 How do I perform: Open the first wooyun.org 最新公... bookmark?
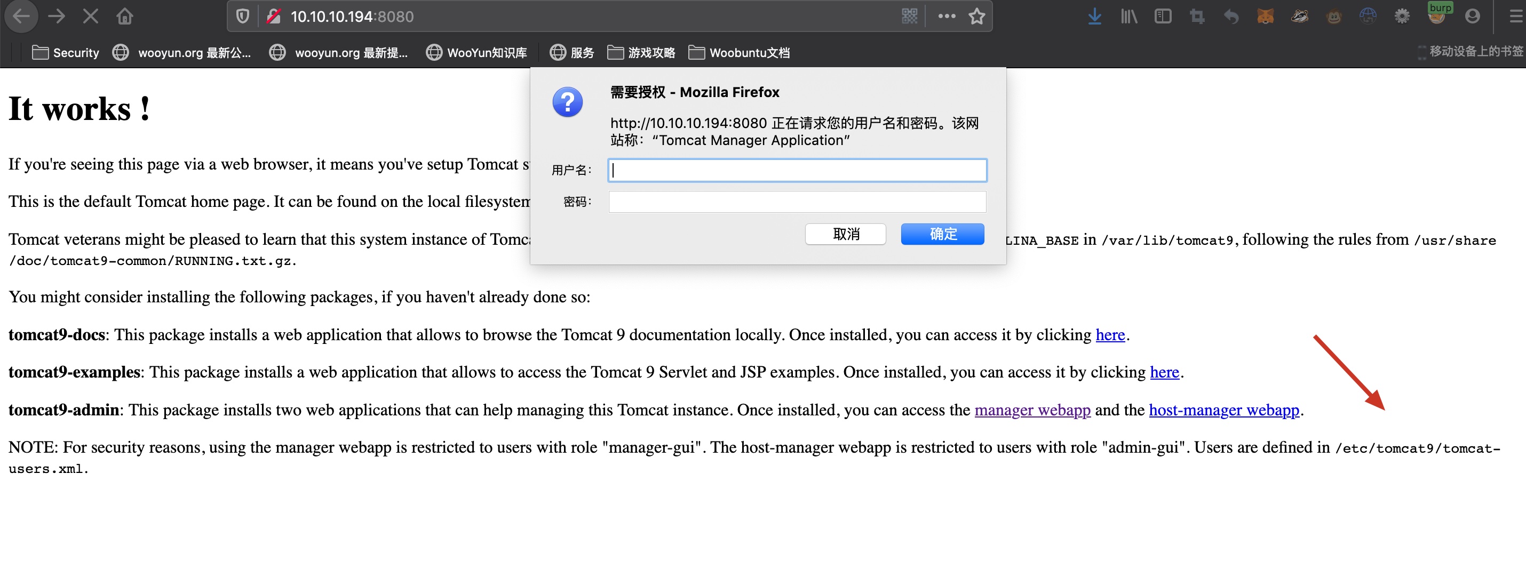pos(182,53)
